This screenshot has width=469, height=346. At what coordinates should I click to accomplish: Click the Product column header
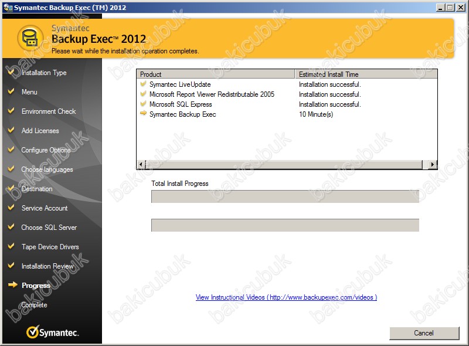tap(216, 74)
